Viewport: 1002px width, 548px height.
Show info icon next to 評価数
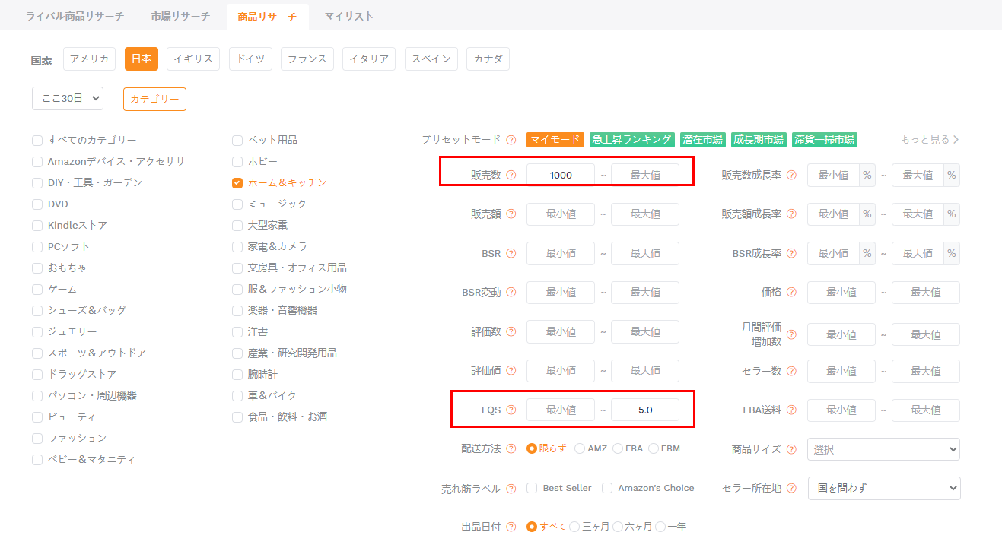click(511, 331)
